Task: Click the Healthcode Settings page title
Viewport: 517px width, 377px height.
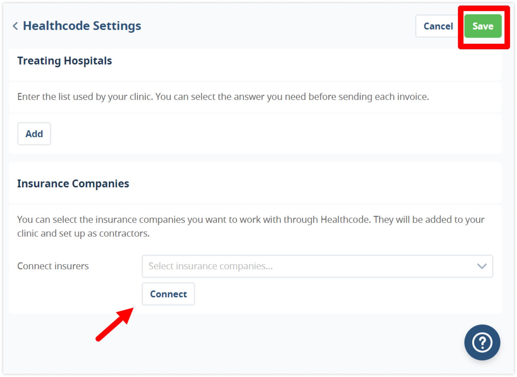Action: click(82, 26)
